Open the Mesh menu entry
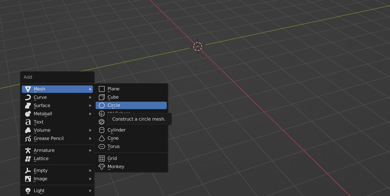This screenshot has height=196, width=390. 58,89
